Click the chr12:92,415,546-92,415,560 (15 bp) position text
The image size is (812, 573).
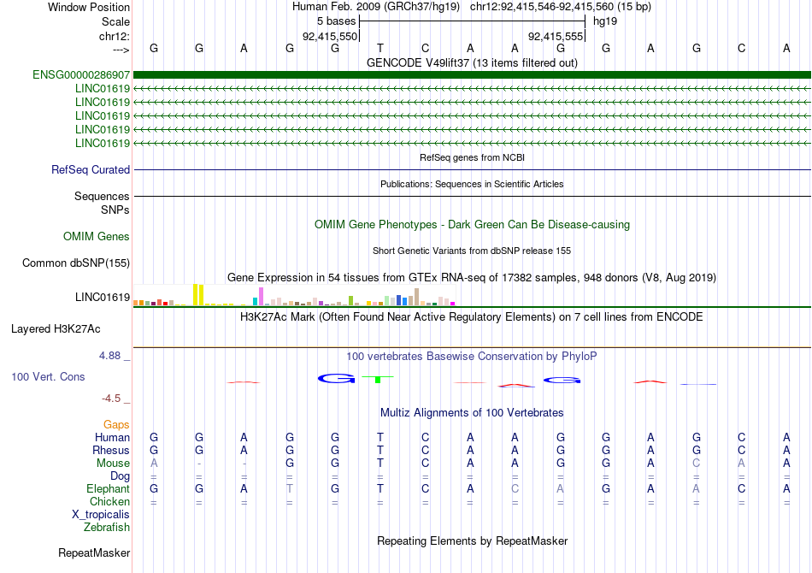[x=561, y=7]
